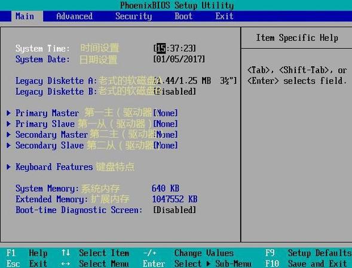Open the Advanced menu tab
The width and height of the screenshot is (352, 268).
coord(74,16)
